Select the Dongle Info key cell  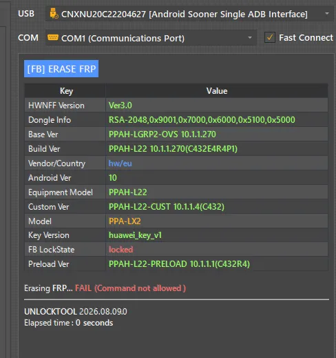(65, 120)
